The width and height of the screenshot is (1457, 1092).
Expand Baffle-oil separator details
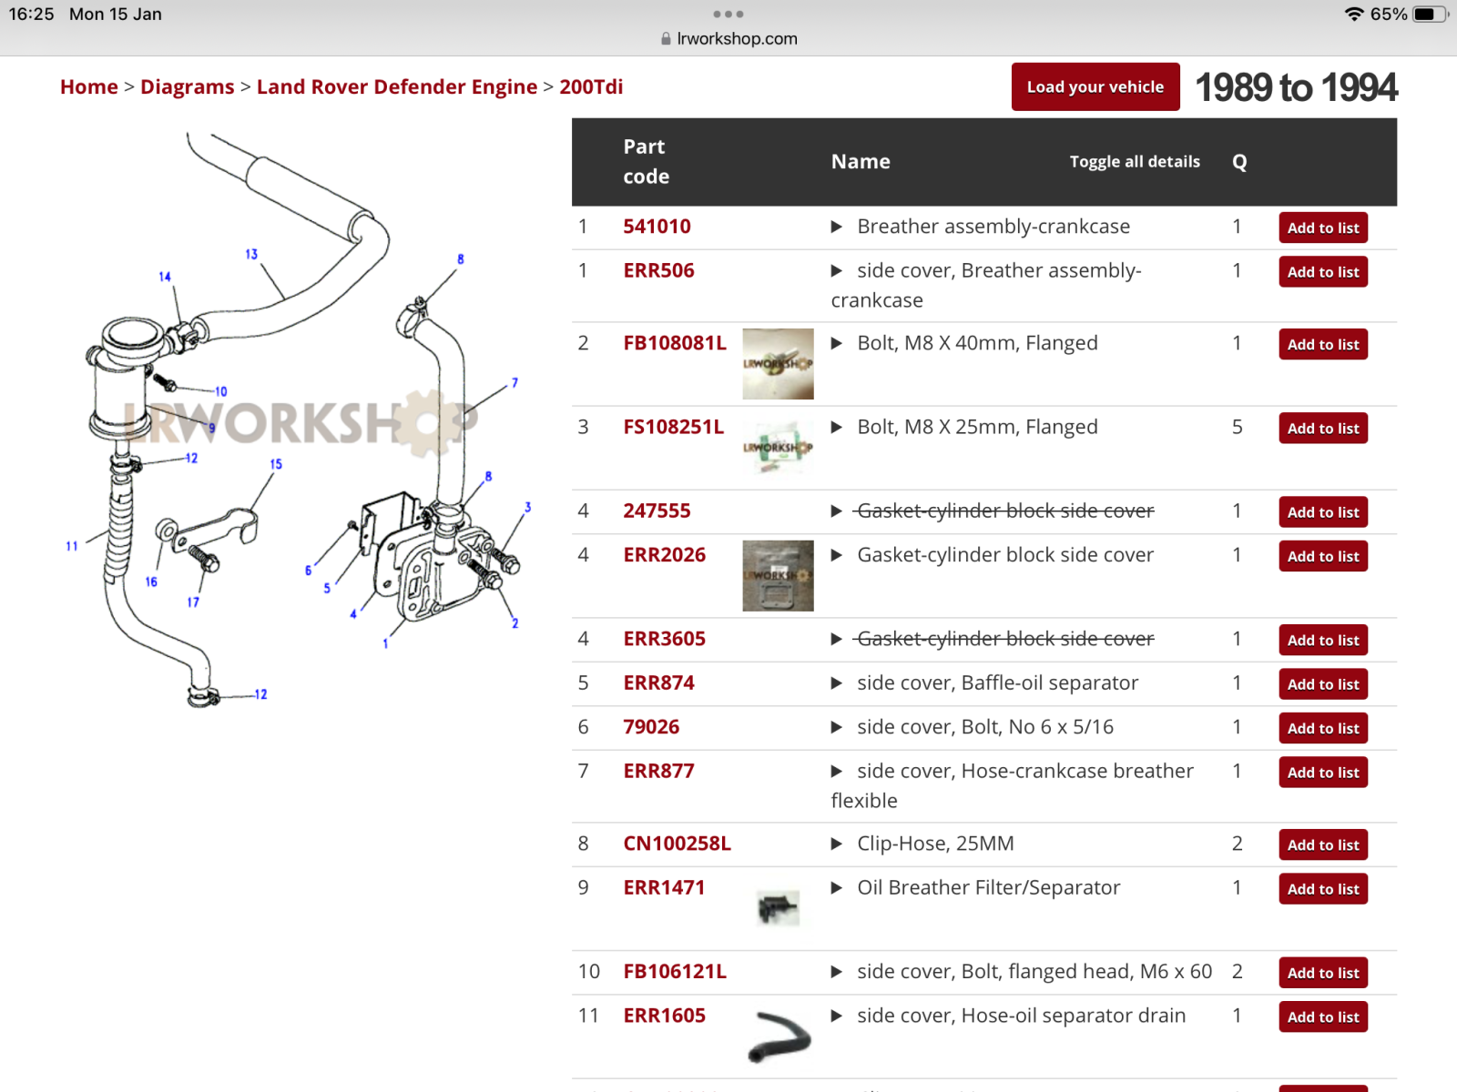point(836,683)
